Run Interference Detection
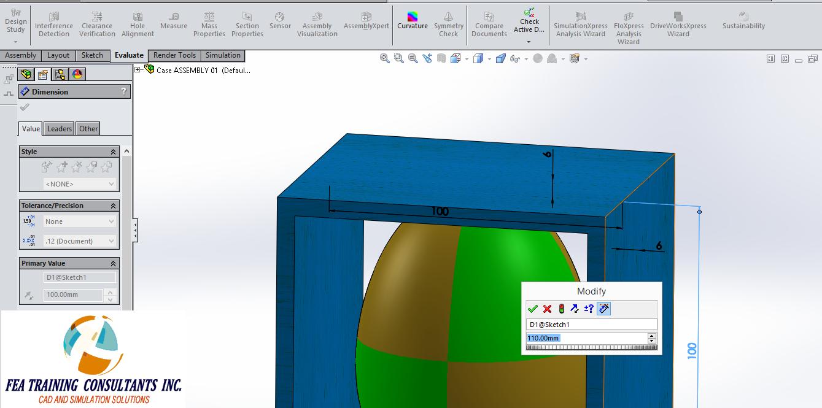Screen dimensions: 822x408 pyautogui.click(x=54, y=25)
